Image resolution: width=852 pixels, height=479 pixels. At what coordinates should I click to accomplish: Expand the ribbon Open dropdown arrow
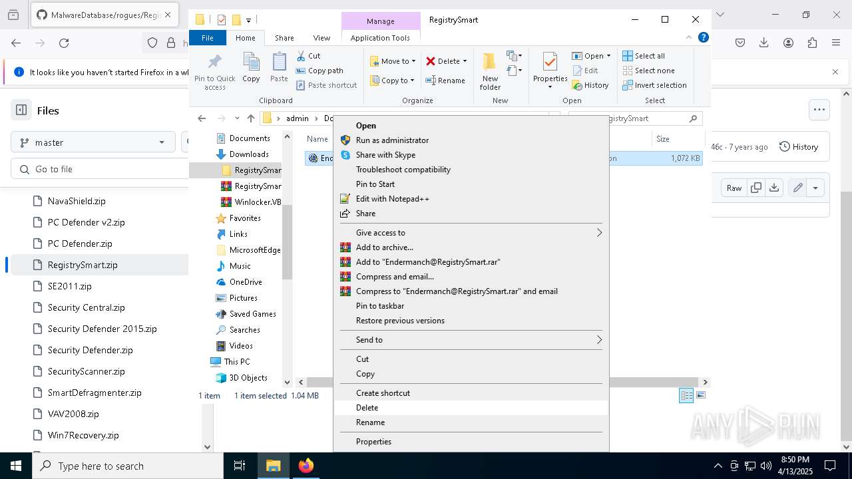[x=608, y=56]
